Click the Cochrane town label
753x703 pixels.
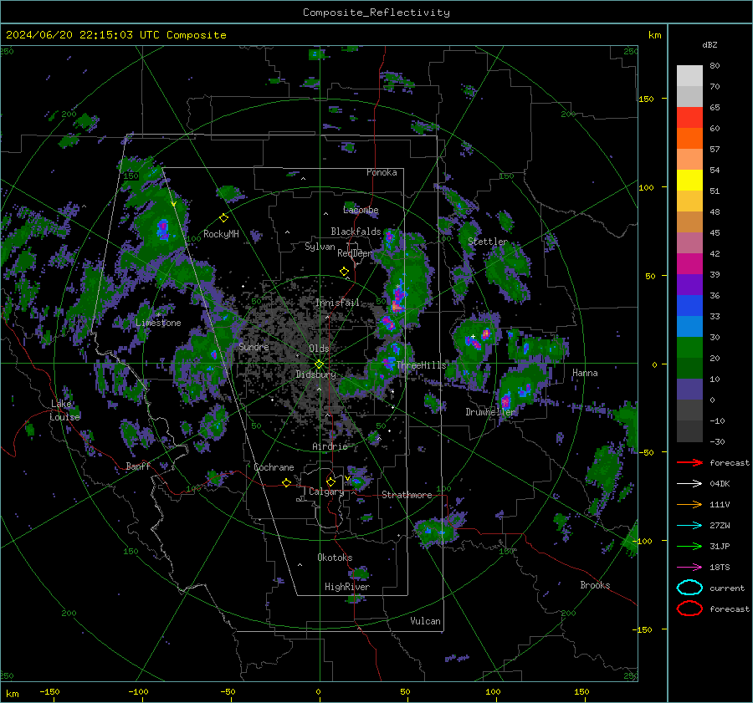click(274, 467)
